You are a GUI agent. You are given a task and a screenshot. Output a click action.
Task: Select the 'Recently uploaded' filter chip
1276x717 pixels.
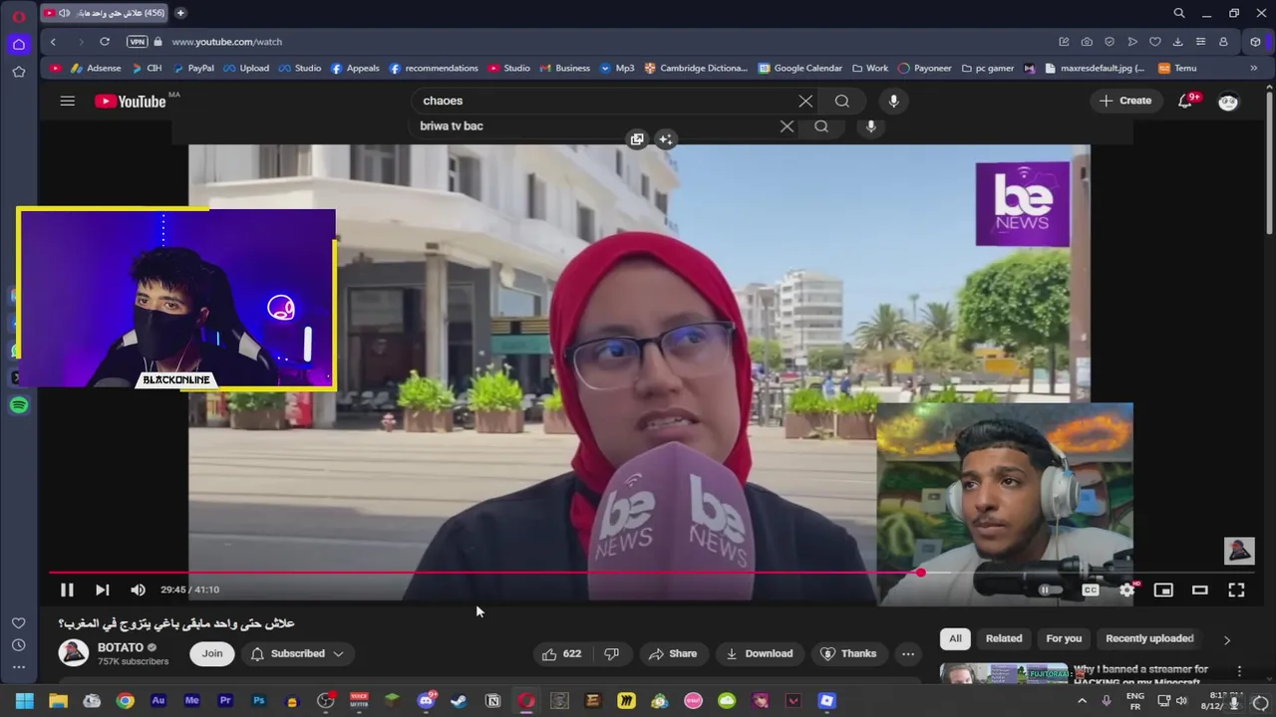point(1149,638)
